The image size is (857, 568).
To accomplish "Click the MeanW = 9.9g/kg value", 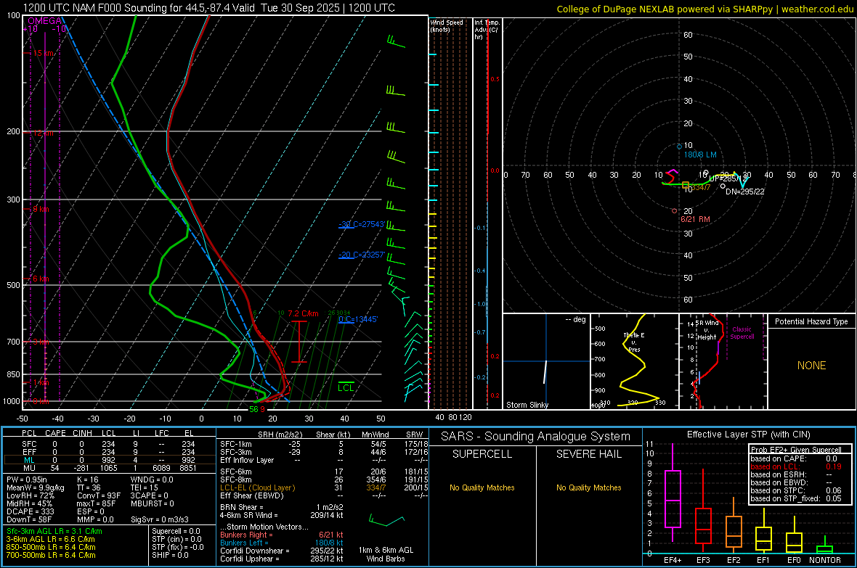I will tap(35, 487).
